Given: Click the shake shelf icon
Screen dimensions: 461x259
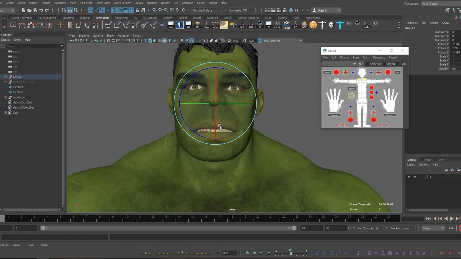Looking at the screenshot, I should point(367,24).
